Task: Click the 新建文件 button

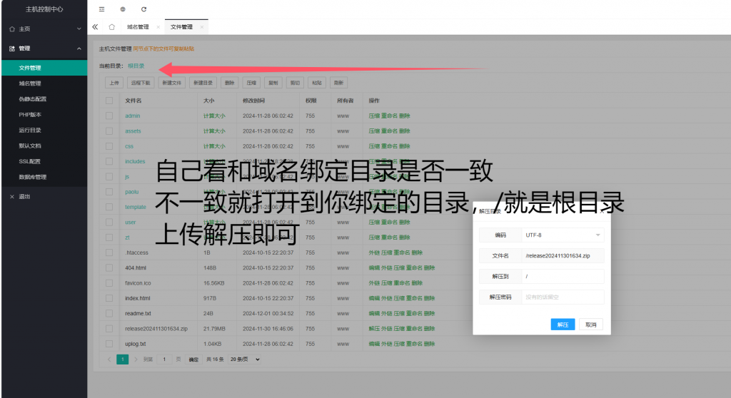Action: (171, 83)
